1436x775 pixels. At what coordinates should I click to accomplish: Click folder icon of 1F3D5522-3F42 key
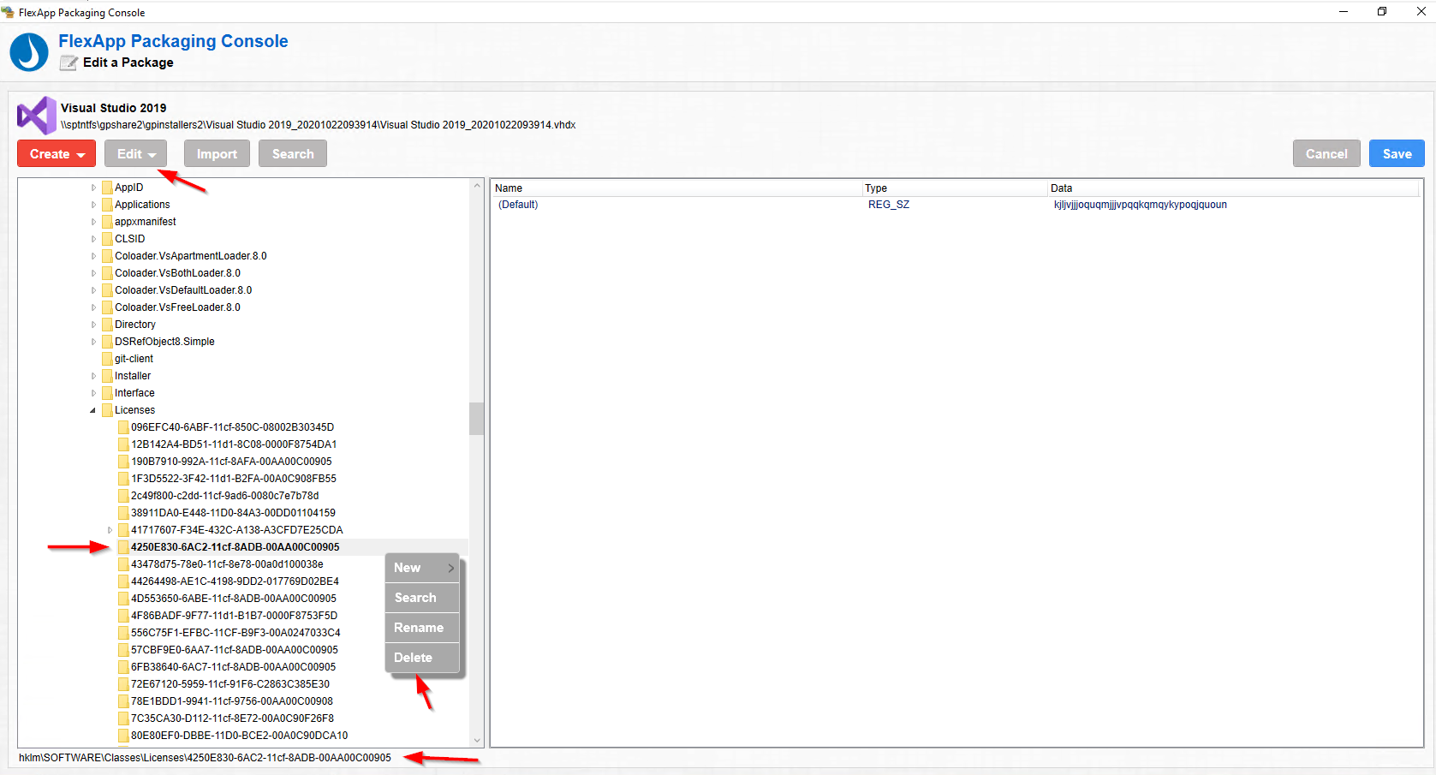coord(123,479)
